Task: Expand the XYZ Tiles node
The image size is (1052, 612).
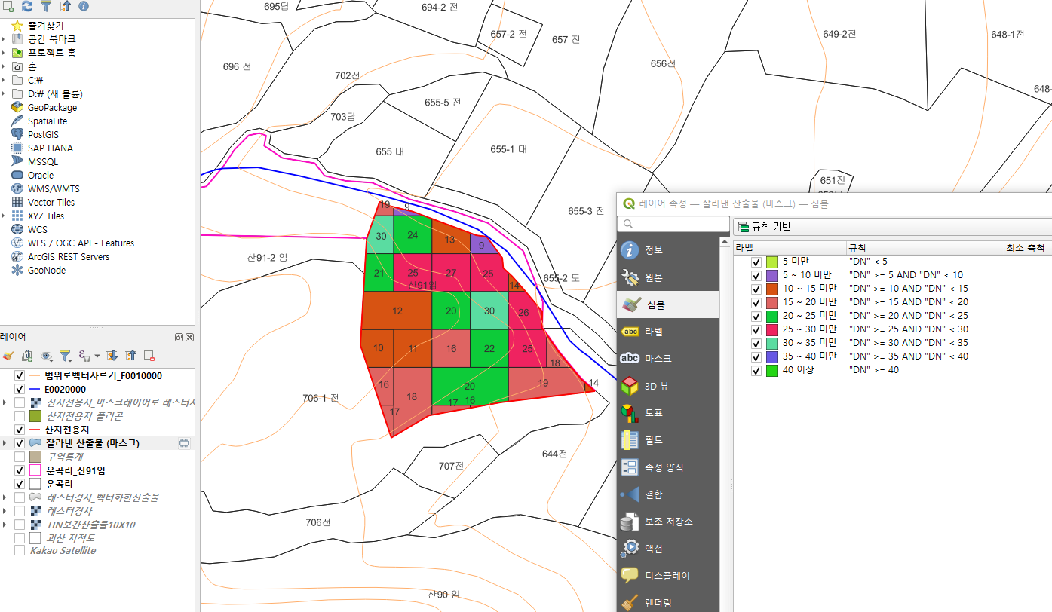Action: [4, 216]
